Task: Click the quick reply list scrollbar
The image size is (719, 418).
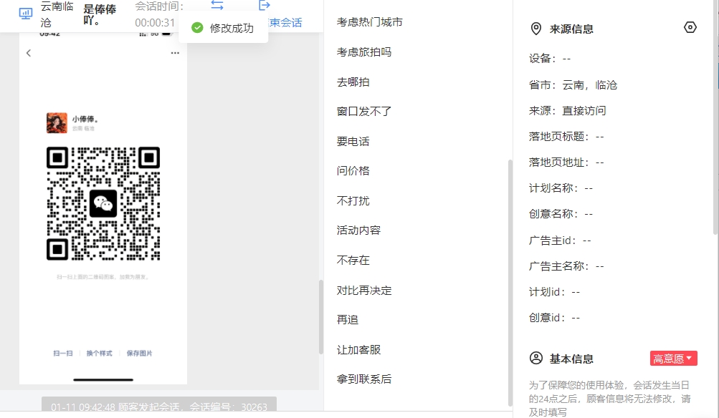Action: (510, 283)
